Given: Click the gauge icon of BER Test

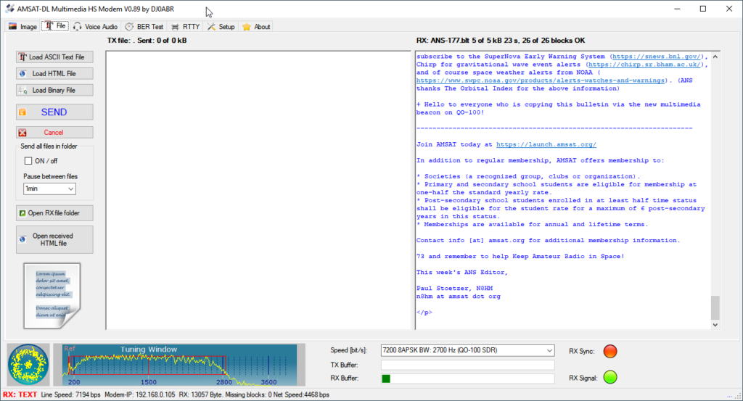Looking at the screenshot, I should pyautogui.click(x=129, y=27).
